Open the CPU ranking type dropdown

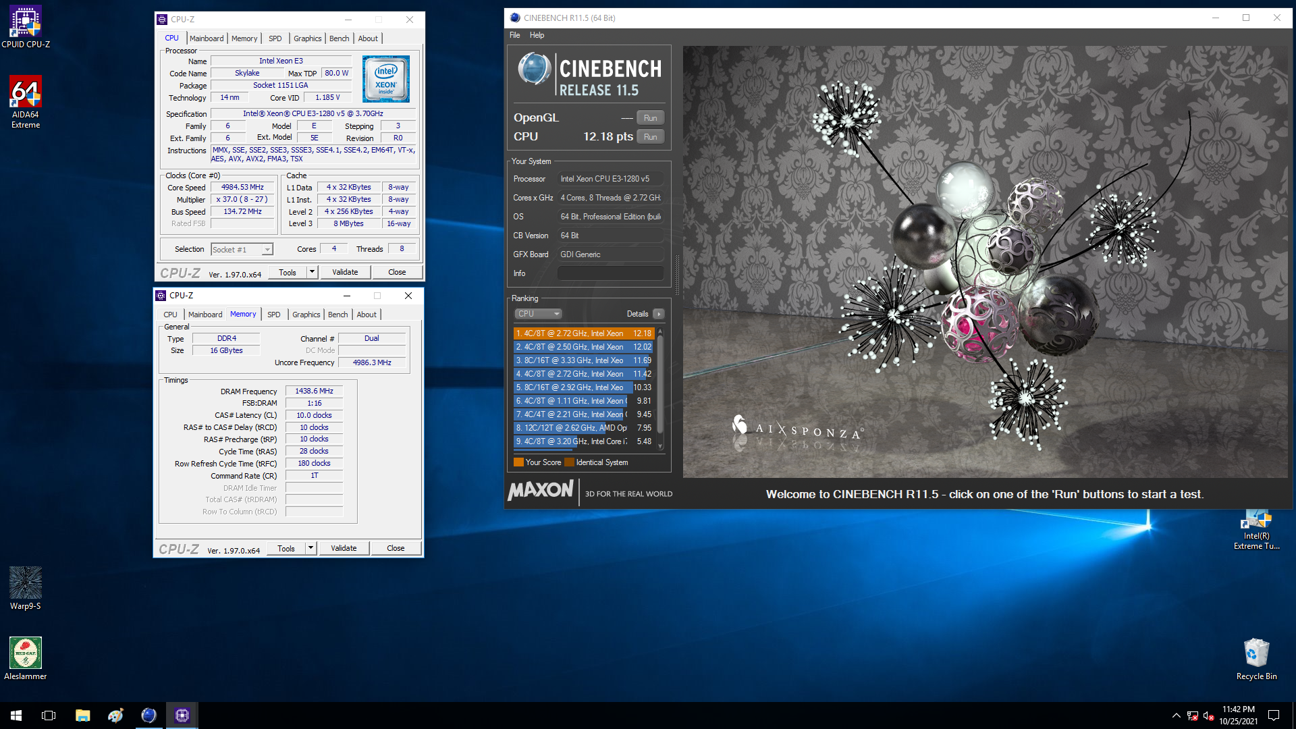(x=539, y=314)
